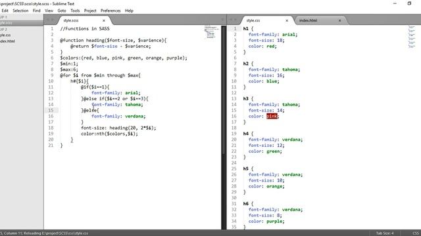Image resolution: width=421 pixels, height=236 pixels.
Task: Open the Preferences menu
Action: tap(111, 10)
